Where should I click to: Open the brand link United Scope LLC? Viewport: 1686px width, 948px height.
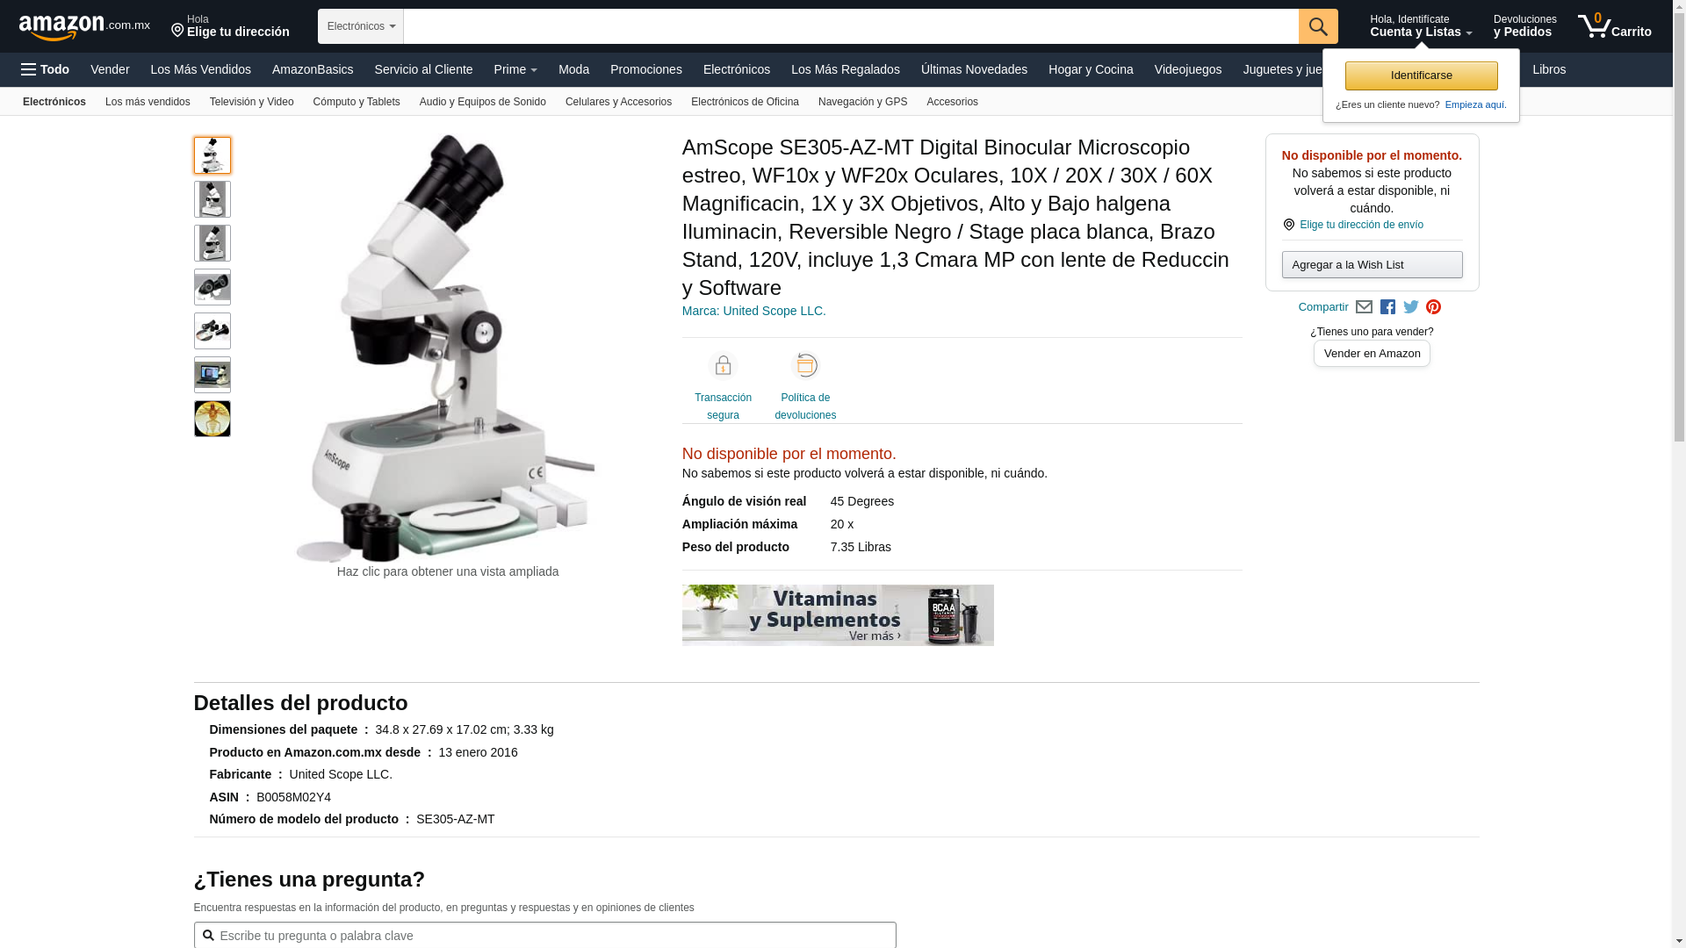(x=753, y=311)
